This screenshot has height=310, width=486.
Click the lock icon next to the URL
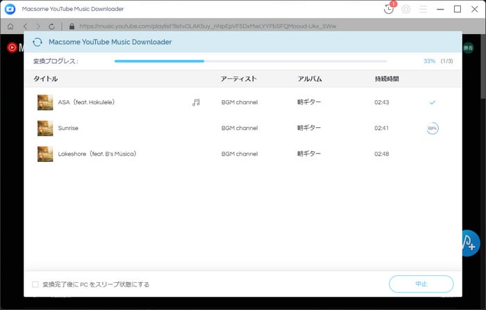pos(72,26)
